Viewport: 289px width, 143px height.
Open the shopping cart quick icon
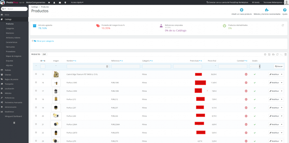(x=49, y=3)
